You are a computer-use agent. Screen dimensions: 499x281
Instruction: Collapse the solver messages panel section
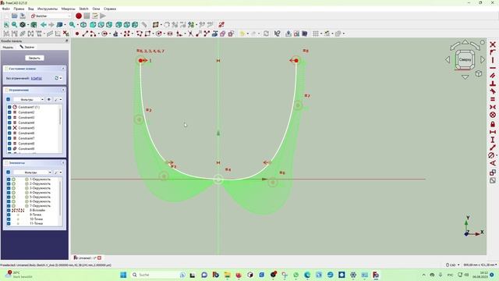click(63, 69)
